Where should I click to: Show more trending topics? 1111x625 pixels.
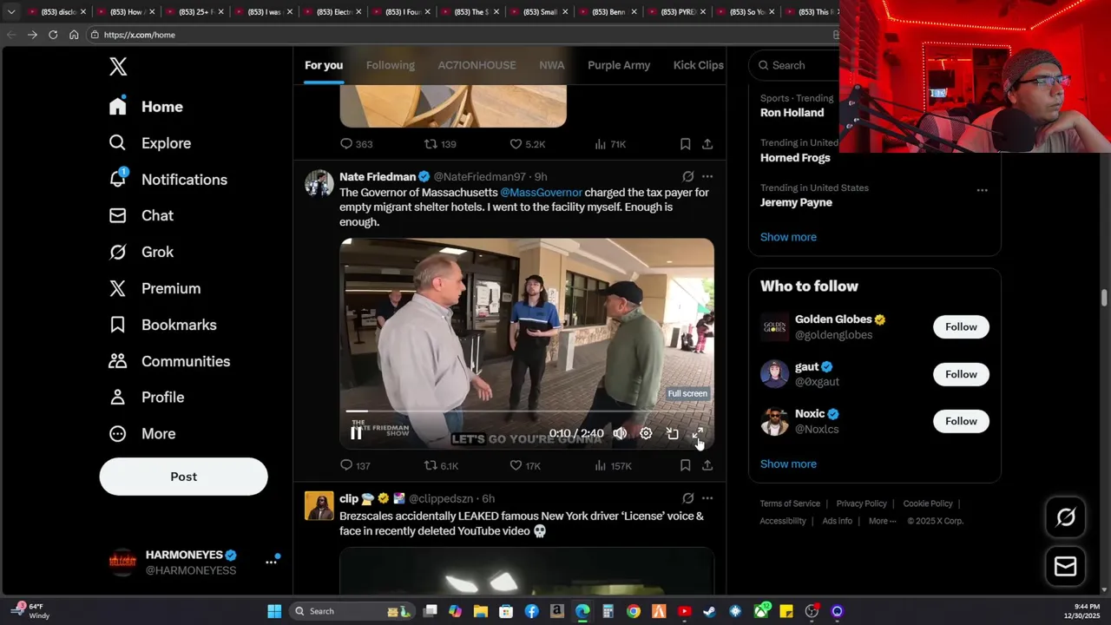[x=788, y=237]
